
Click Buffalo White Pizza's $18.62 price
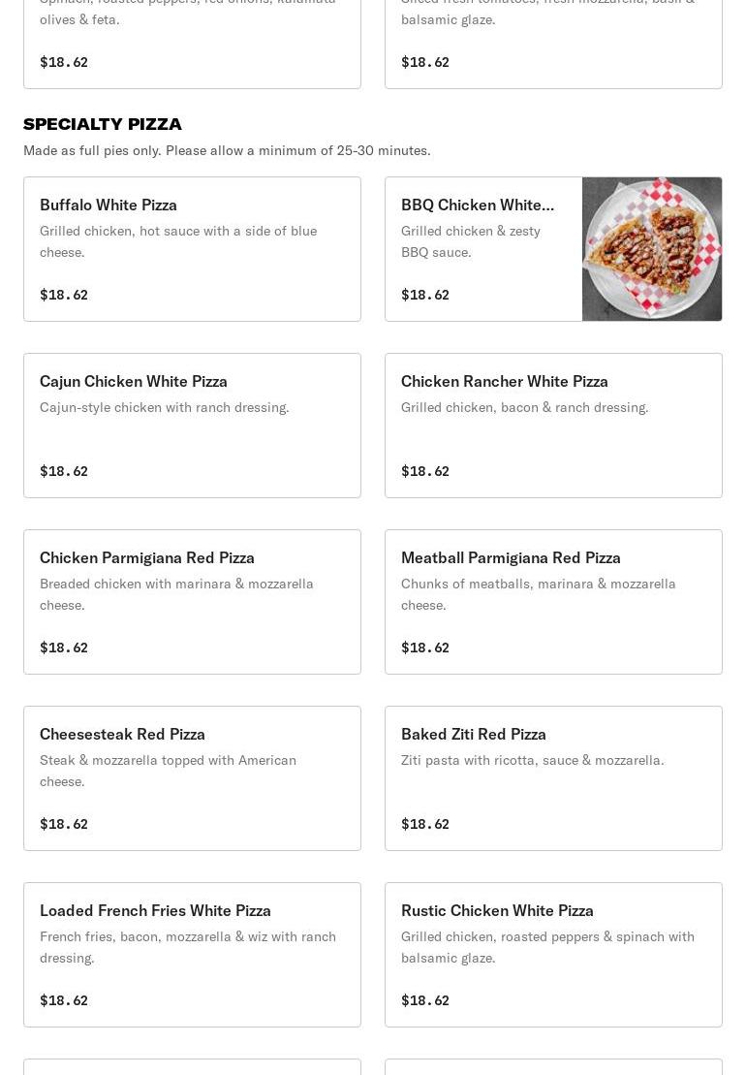tap(64, 295)
